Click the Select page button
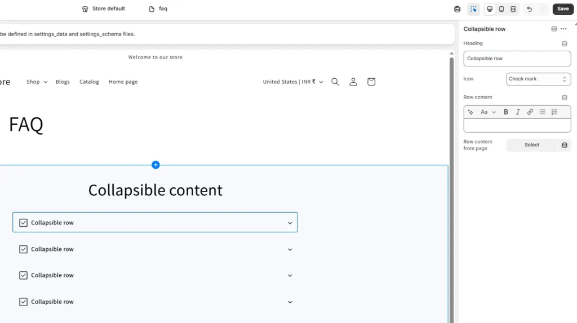Image resolution: width=577 pixels, height=323 pixels. tap(532, 145)
